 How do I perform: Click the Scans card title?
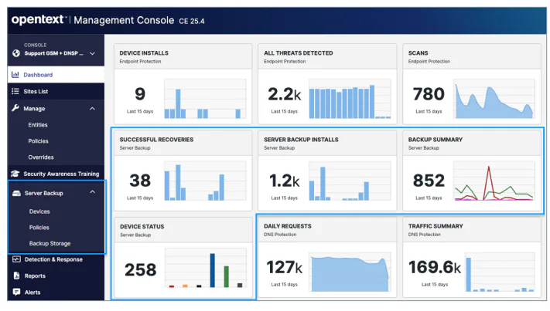tap(418, 52)
